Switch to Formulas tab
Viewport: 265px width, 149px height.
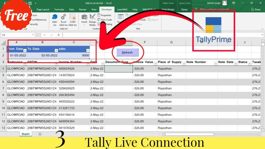click(x=59, y=10)
